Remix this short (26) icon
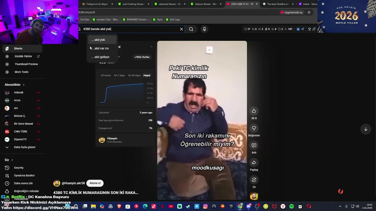The image size is (376, 211). point(254,180)
